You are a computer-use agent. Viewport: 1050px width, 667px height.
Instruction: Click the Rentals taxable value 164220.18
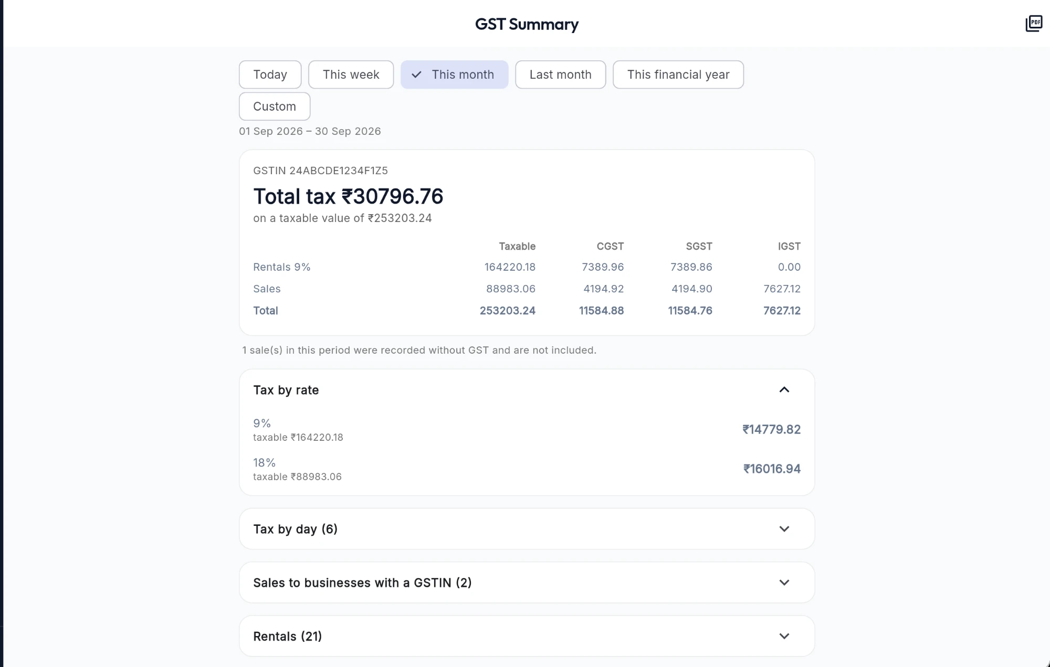510,267
